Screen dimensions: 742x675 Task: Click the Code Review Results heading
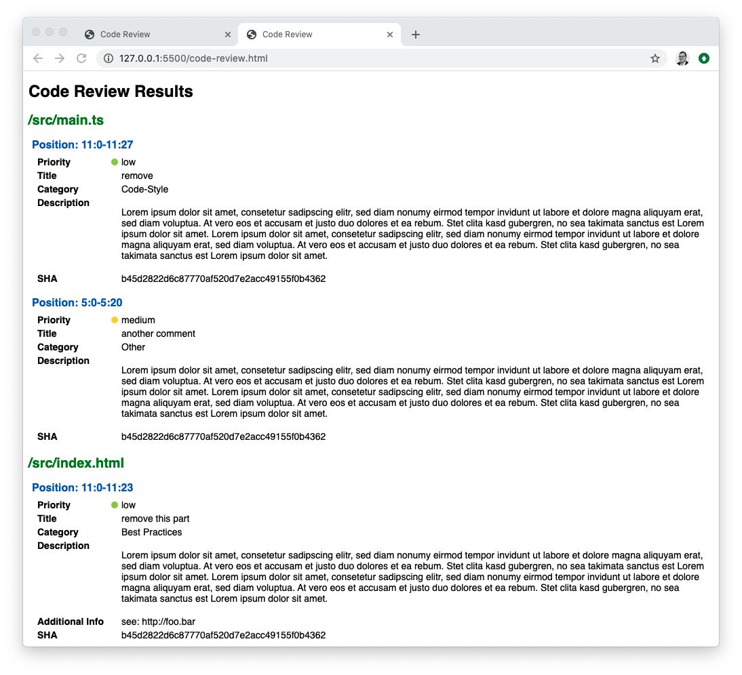(111, 91)
